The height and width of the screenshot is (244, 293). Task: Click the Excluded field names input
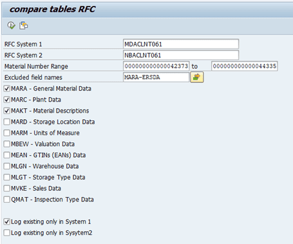tap(156, 77)
